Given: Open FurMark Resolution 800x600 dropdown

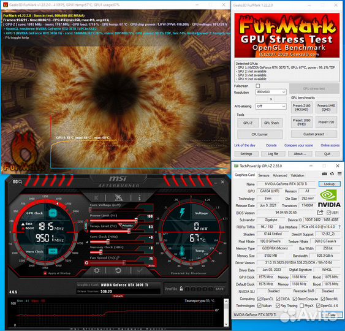Looking at the screenshot, I should point(271,92).
